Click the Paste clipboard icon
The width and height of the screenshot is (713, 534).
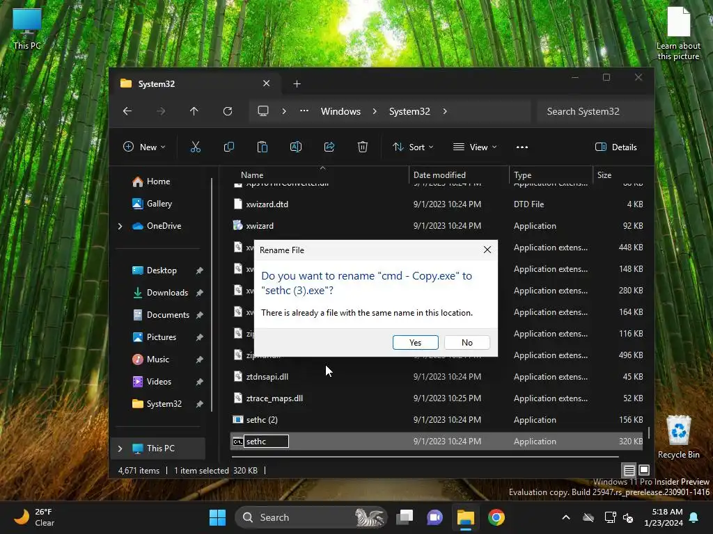click(x=263, y=147)
